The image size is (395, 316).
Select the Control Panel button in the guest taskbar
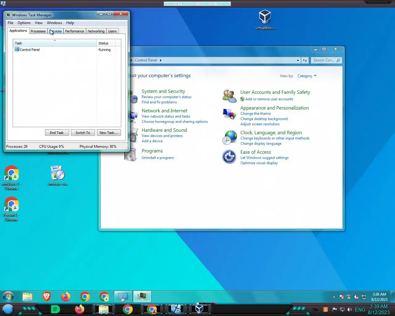click(x=123, y=297)
